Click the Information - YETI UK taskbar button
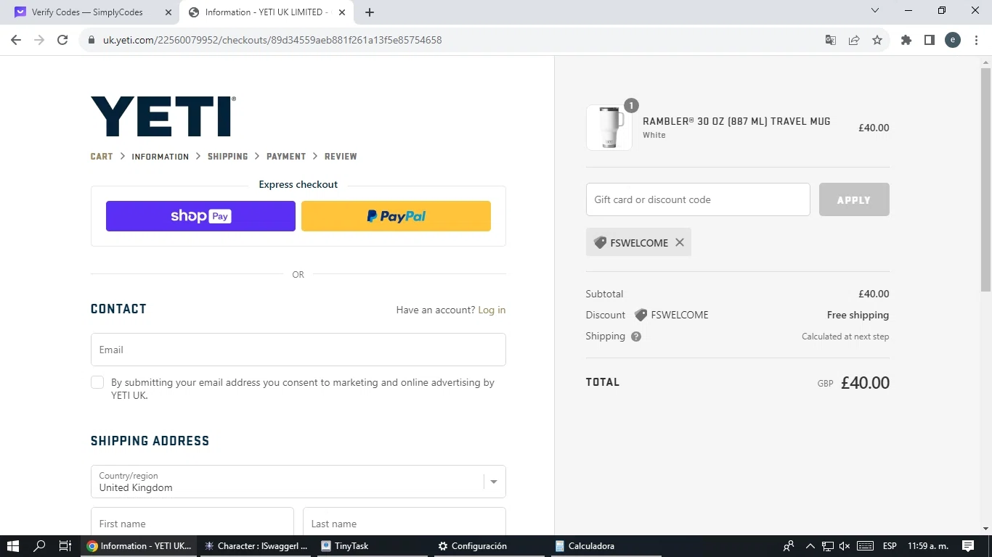 click(x=139, y=546)
